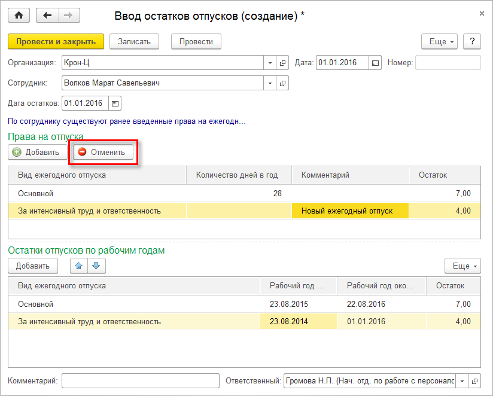The height and width of the screenshot is (396, 493).
Task: Expand the Организация dropdown list
Action: [270, 63]
